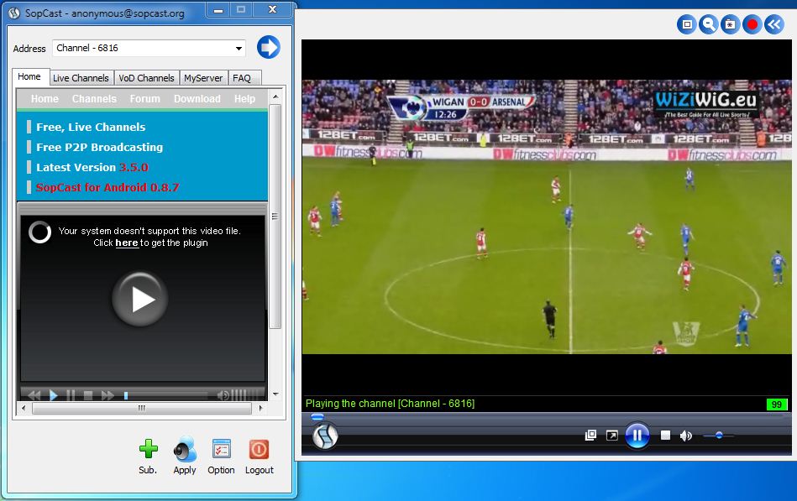Click pause in the embedded video controls
Image resolution: width=797 pixels, height=501 pixels.
[x=71, y=394]
